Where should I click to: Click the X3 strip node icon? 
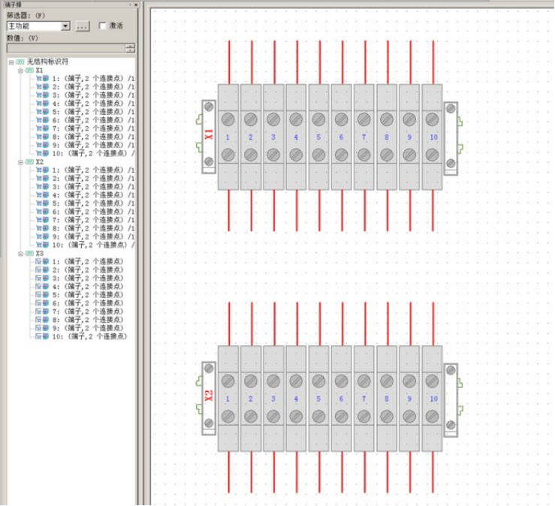[x=29, y=254]
